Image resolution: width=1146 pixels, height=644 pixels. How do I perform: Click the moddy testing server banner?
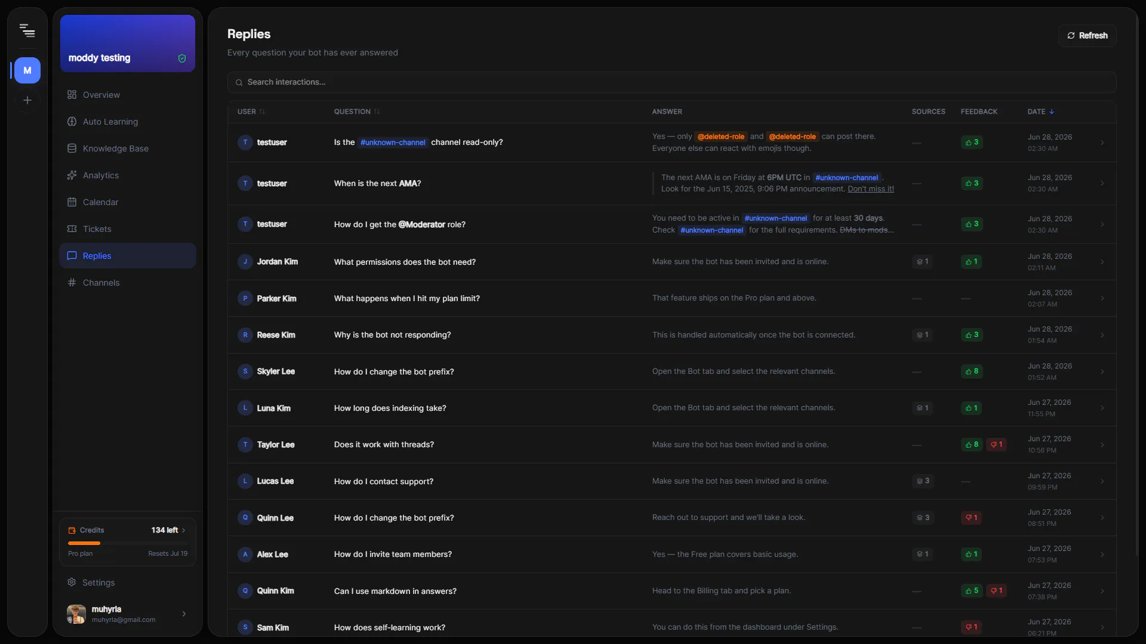(x=128, y=44)
